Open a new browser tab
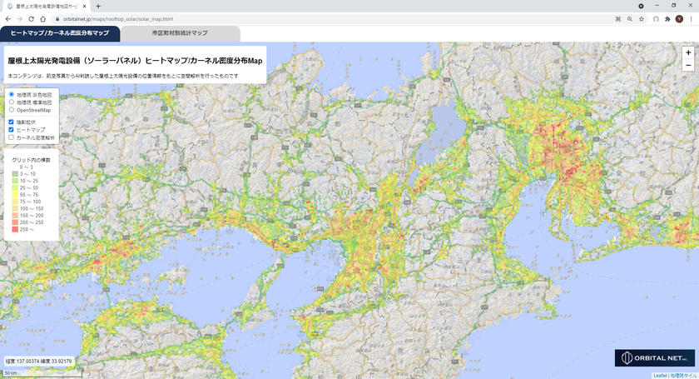This screenshot has height=379, width=699. [98, 6]
